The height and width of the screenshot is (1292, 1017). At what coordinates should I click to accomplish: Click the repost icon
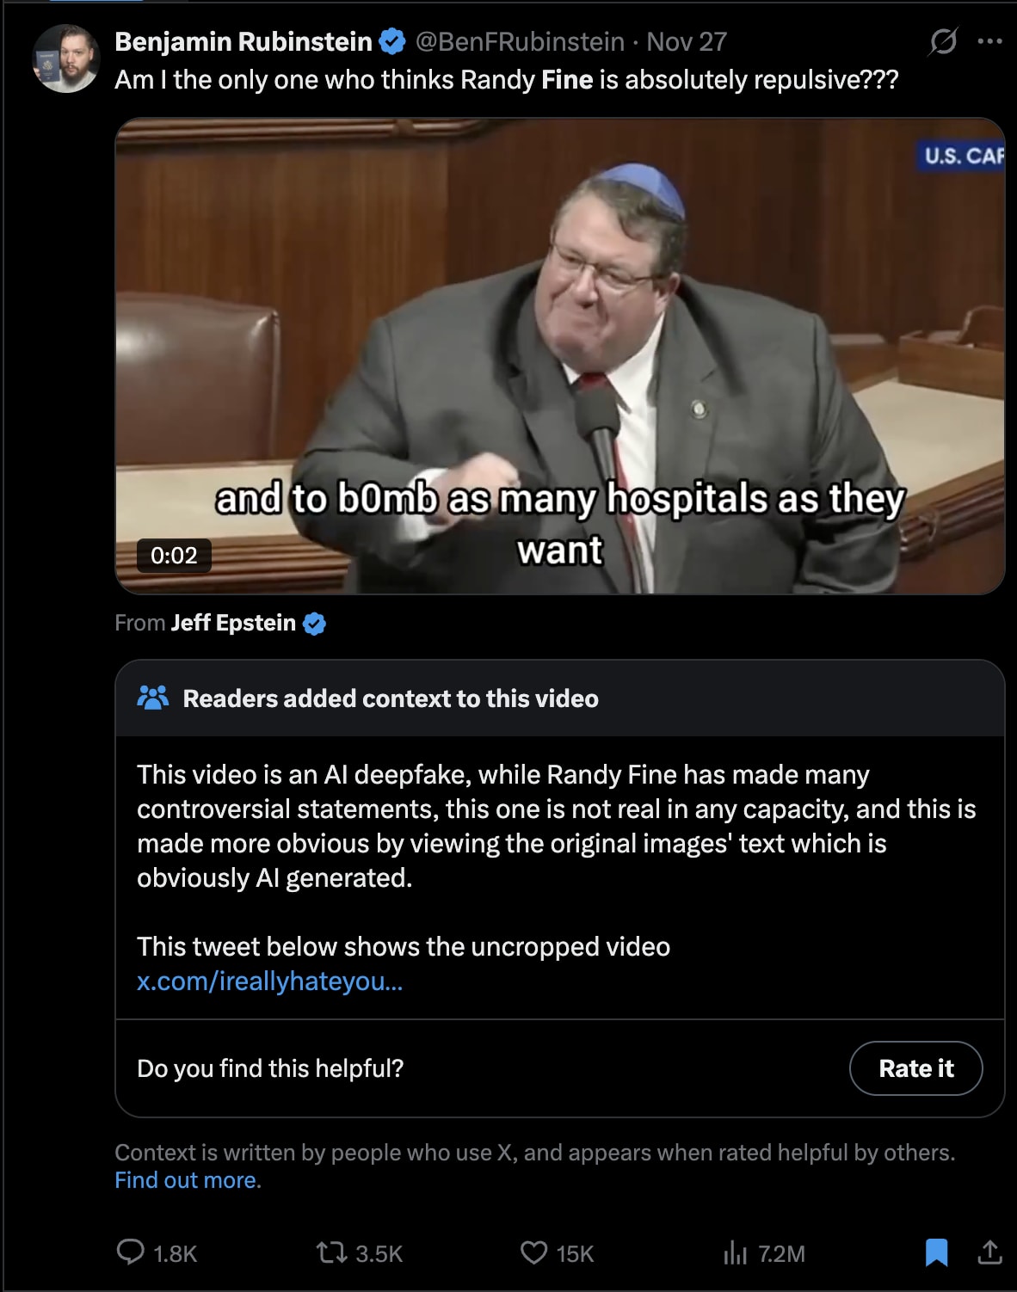[x=331, y=1252]
